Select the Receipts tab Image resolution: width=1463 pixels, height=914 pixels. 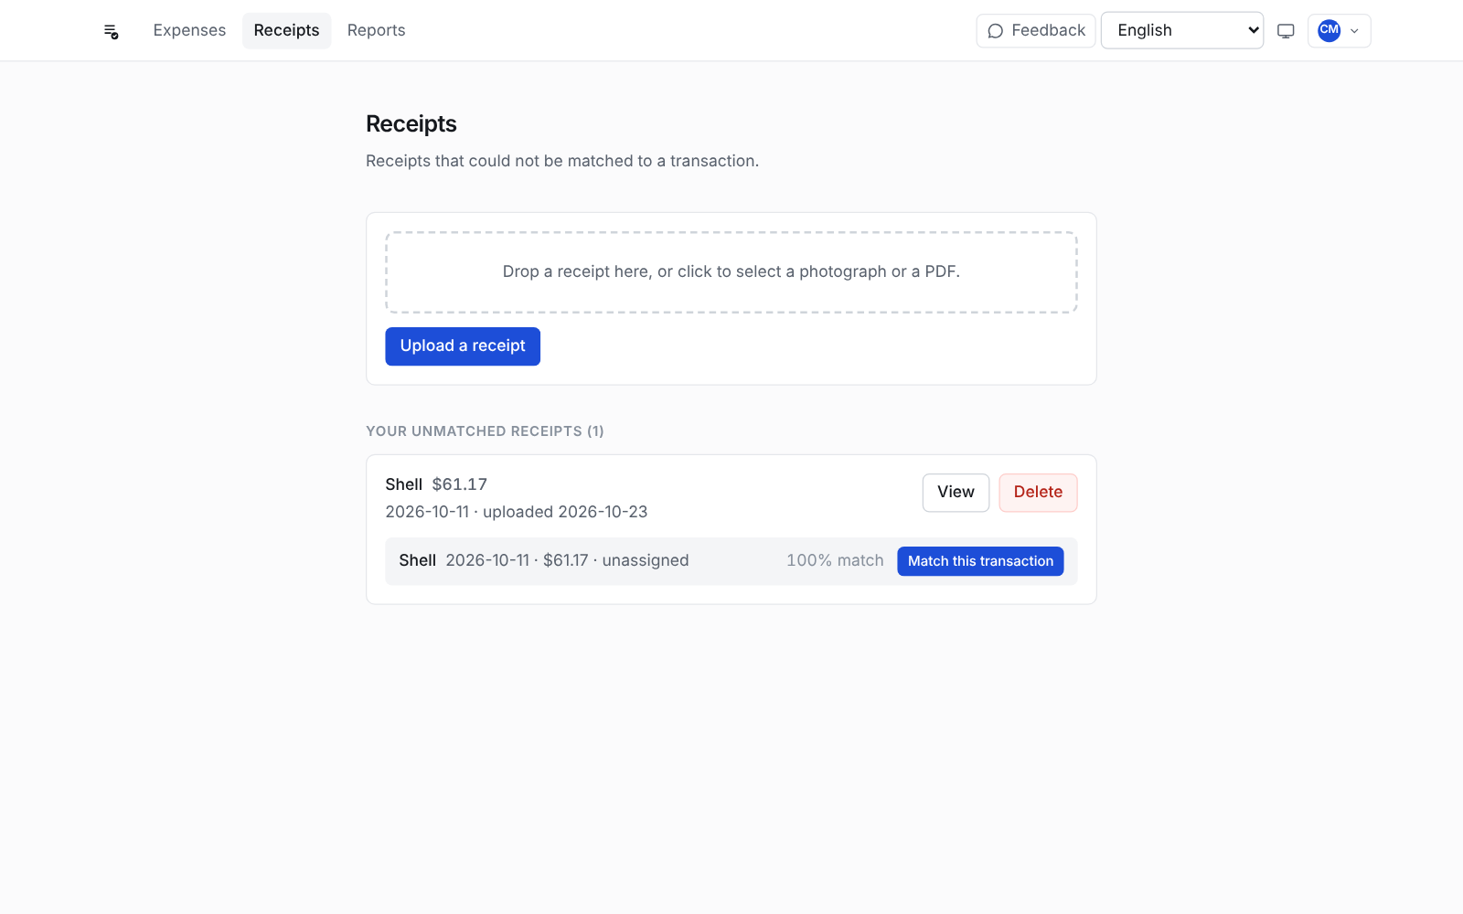click(286, 30)
